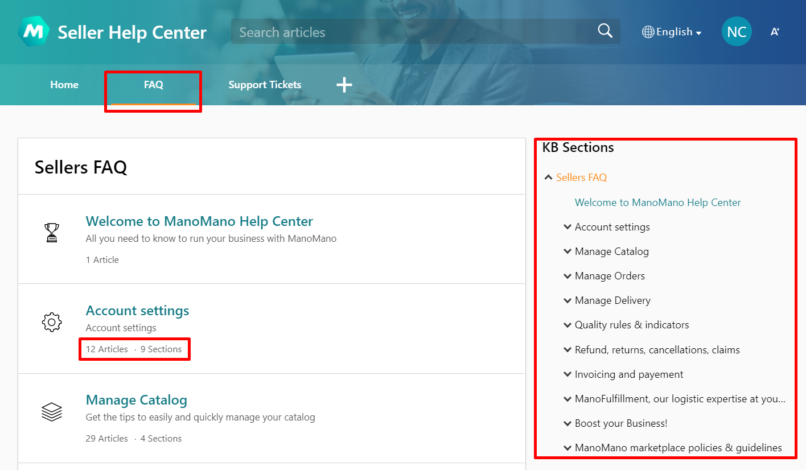This screenshot has width=806, height=470.
Task: Click the 1 Article text
Action: [102, 260]
